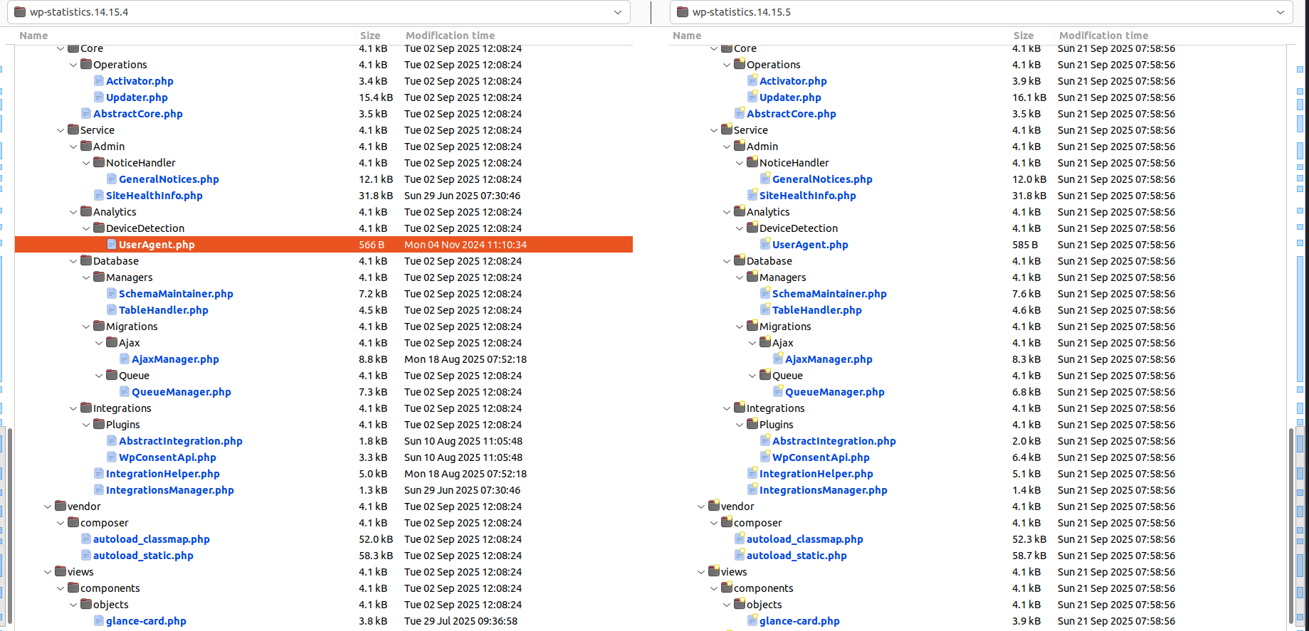Click the autoload_static.php file icon in right pane
1309x631 pixels.
740,556
